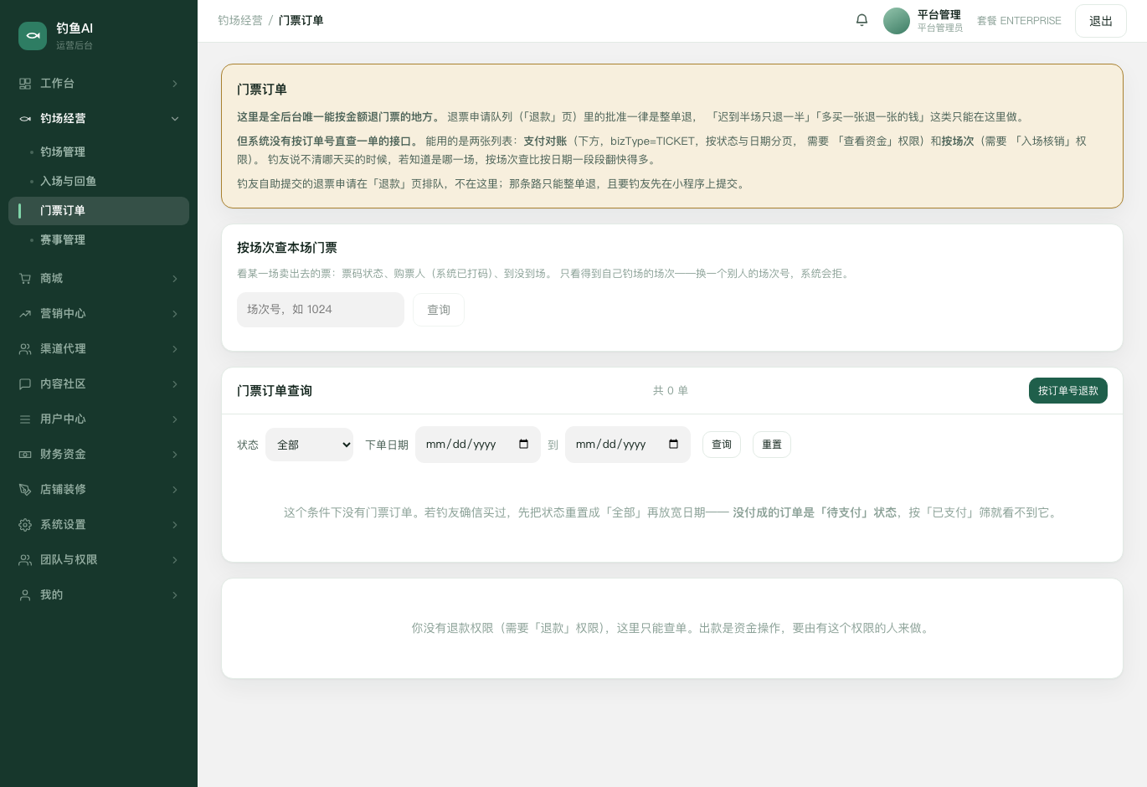
Task: Click 查询 in the order filter row
Action: [722, 445]
